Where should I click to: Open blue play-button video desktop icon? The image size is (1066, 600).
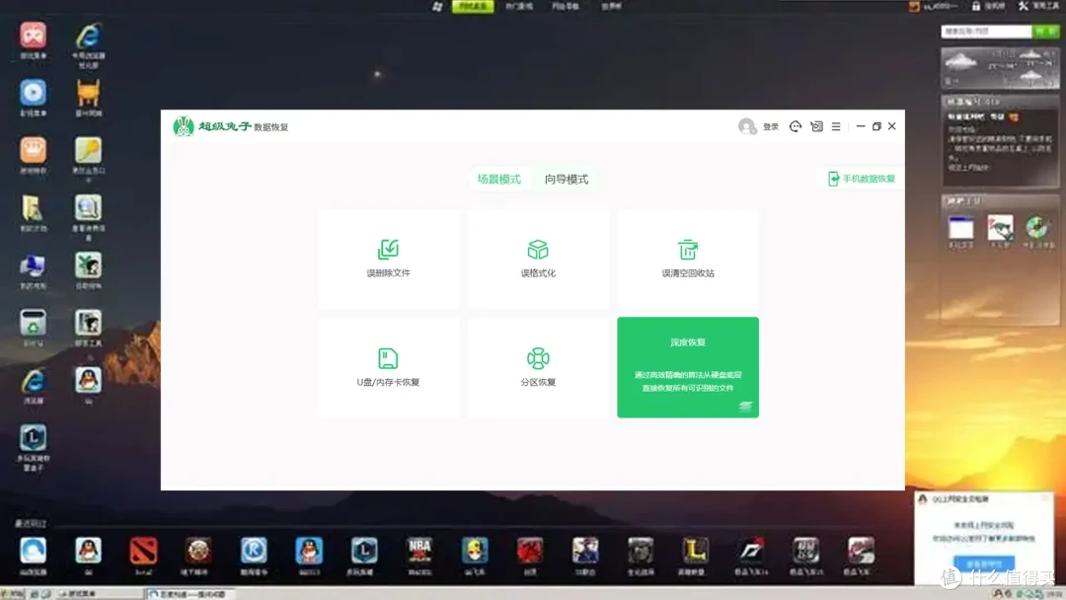[x=33, y=93]
